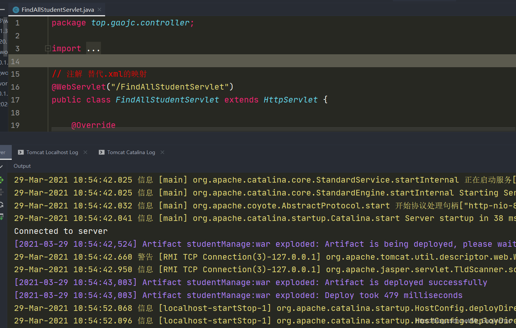Close the Tomcat Catalina Log tab
This screenshot has height=328, width=516.
pyautogui.click(x=162, y=152)
